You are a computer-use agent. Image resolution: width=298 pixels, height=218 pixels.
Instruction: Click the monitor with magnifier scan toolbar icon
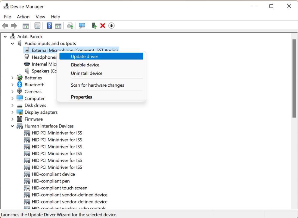coord(82,26)
